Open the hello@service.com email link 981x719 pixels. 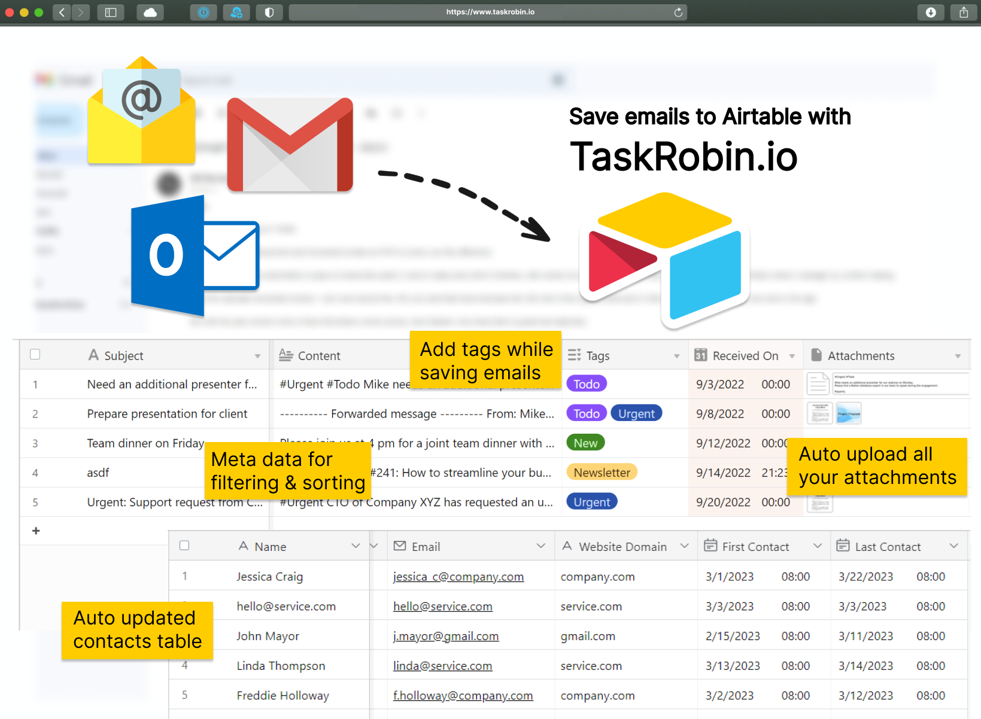(443, 607)
